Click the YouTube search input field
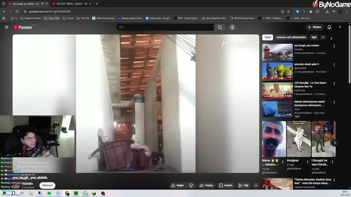Image resolution: width=351 pixels, height=197 pixels. coord(165,27)
